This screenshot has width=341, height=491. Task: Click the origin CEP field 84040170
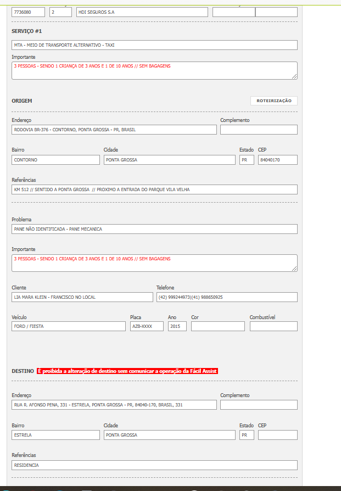pyautogui.click(x=278, y=160)
